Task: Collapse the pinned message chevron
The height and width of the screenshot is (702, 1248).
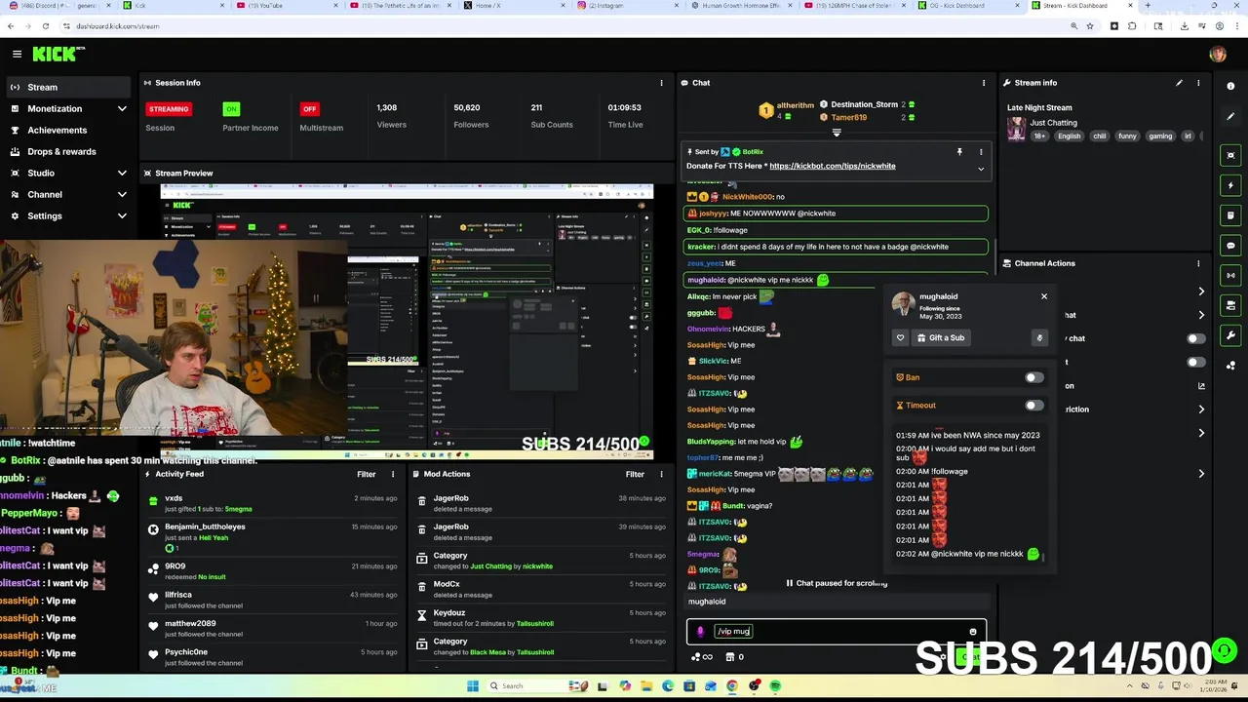Action: coord(981,169)
